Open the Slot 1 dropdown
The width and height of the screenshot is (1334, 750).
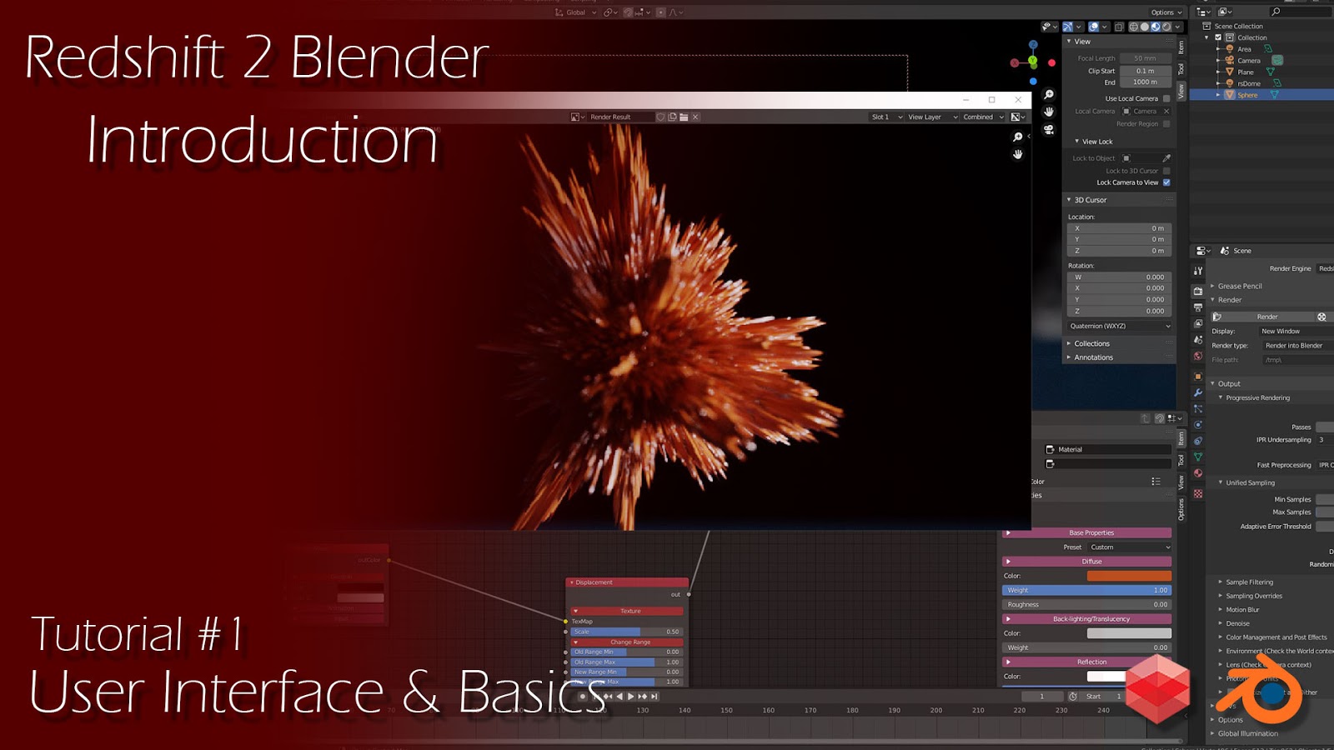pos(887,117)
